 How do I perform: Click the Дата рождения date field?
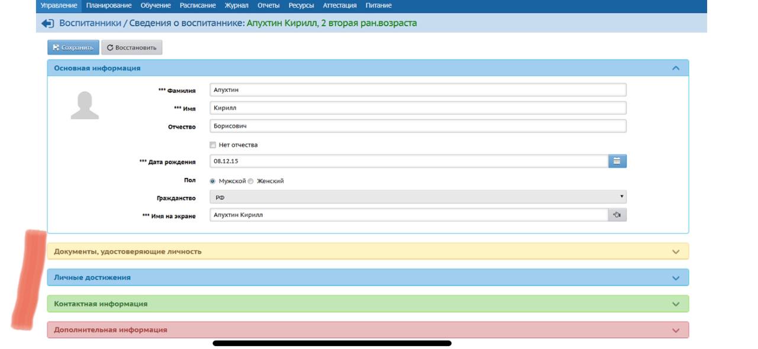pos(409,161)
